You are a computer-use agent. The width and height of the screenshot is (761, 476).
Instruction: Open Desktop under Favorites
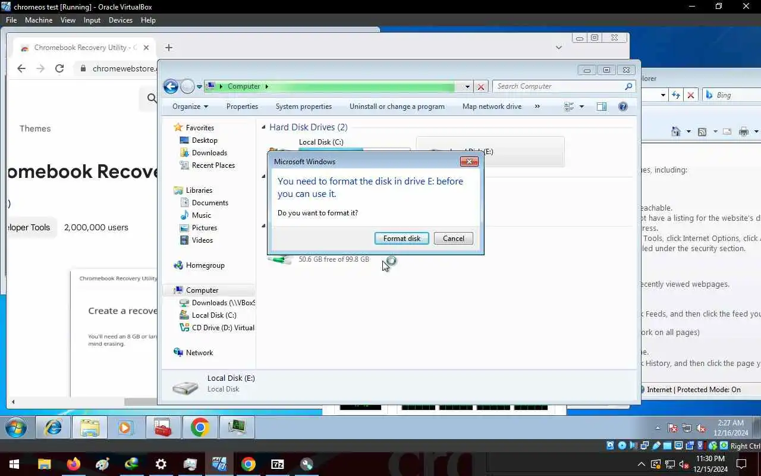tap(205, 140)
